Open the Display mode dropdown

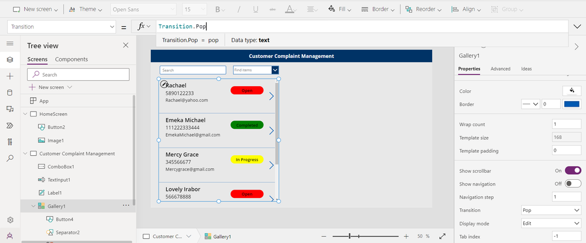(551, 224)
